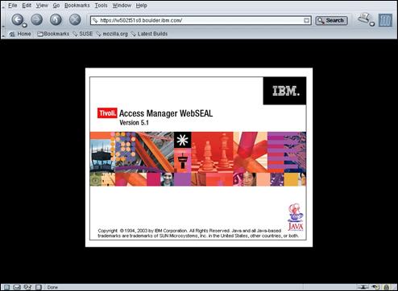Click the Access Manager WebSEAL heading
Screen dimensions: 398x291
pos(166,113)
